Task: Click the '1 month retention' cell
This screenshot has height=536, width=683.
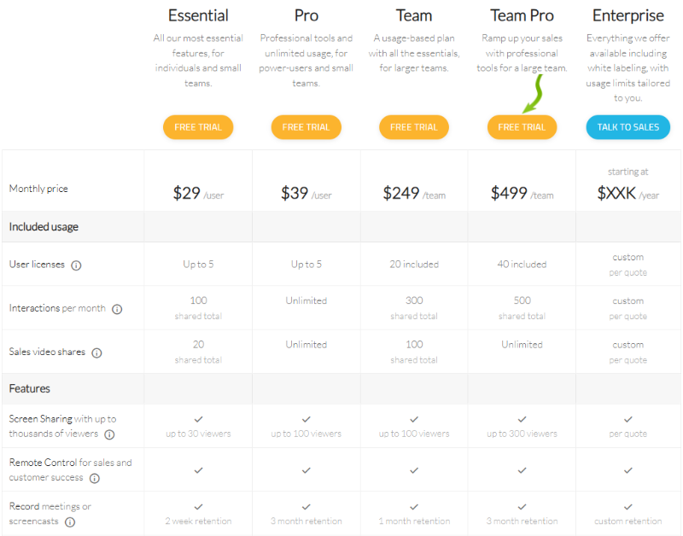Action: pyautogui.click(x=414, y=521)
